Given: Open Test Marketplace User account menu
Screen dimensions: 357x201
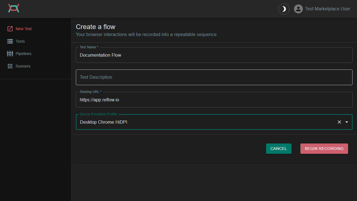Looking at the screenshot, I should coord(327,9).
